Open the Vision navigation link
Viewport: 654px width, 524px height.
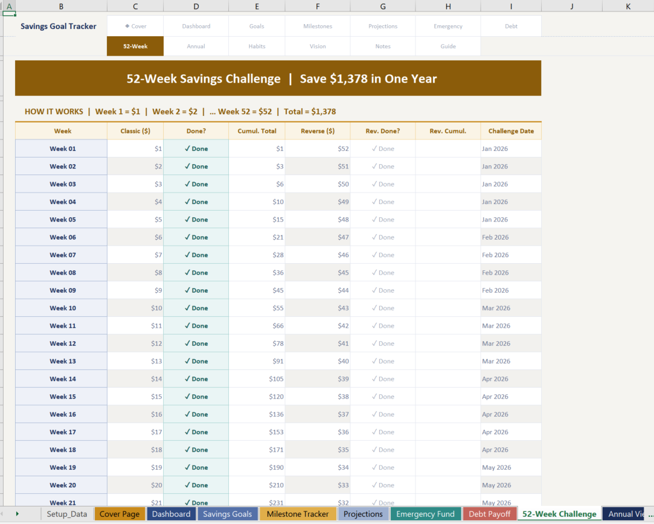click(318, 46)
